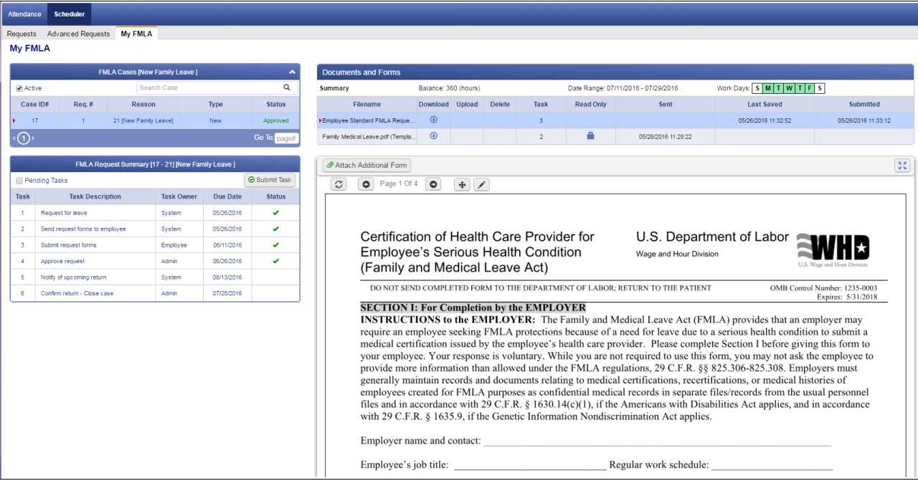Open the Attendance tab

tap(24, 14)
